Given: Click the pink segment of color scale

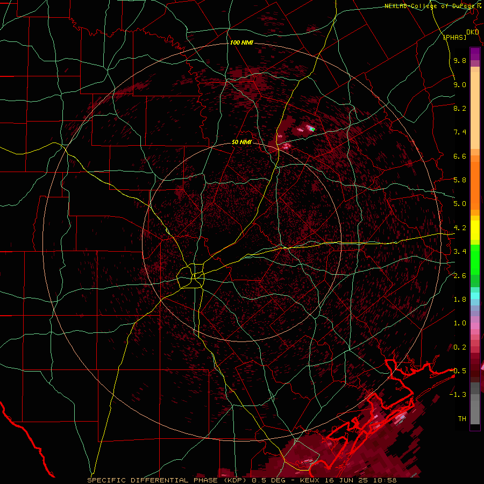Looking at the screenshot, I should tap(475, 326).
